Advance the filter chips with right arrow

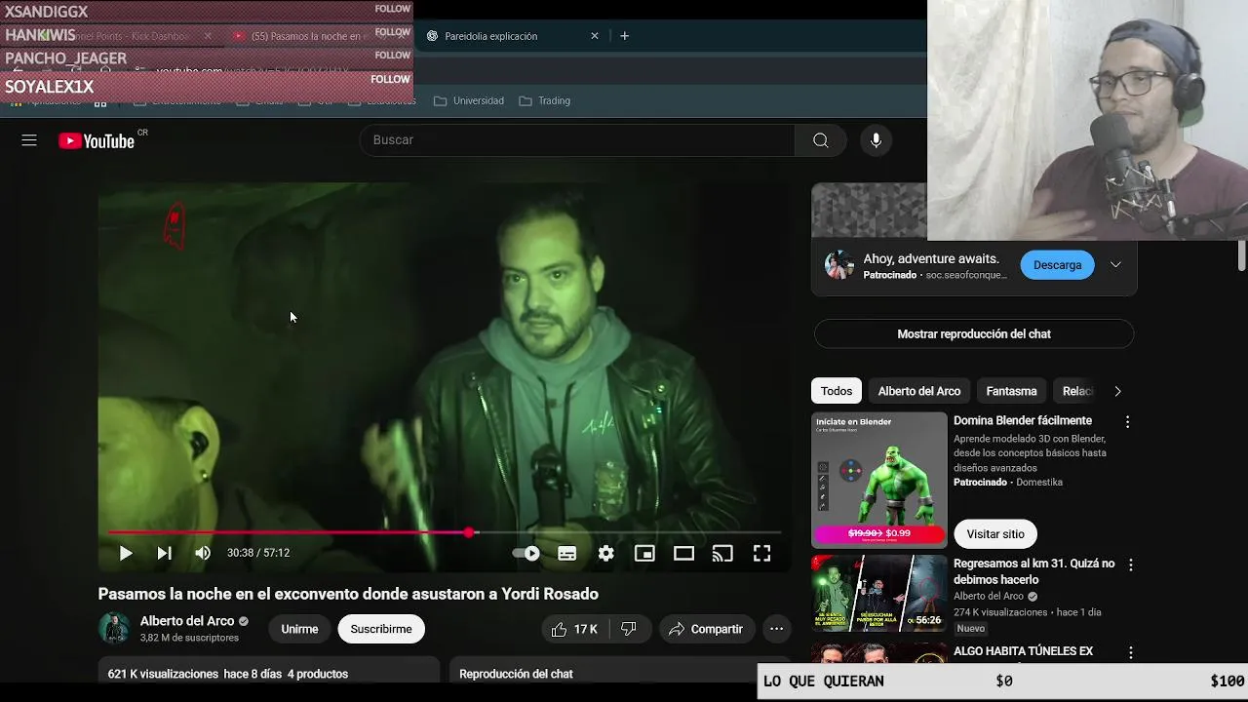click(x=1117, y=391)
